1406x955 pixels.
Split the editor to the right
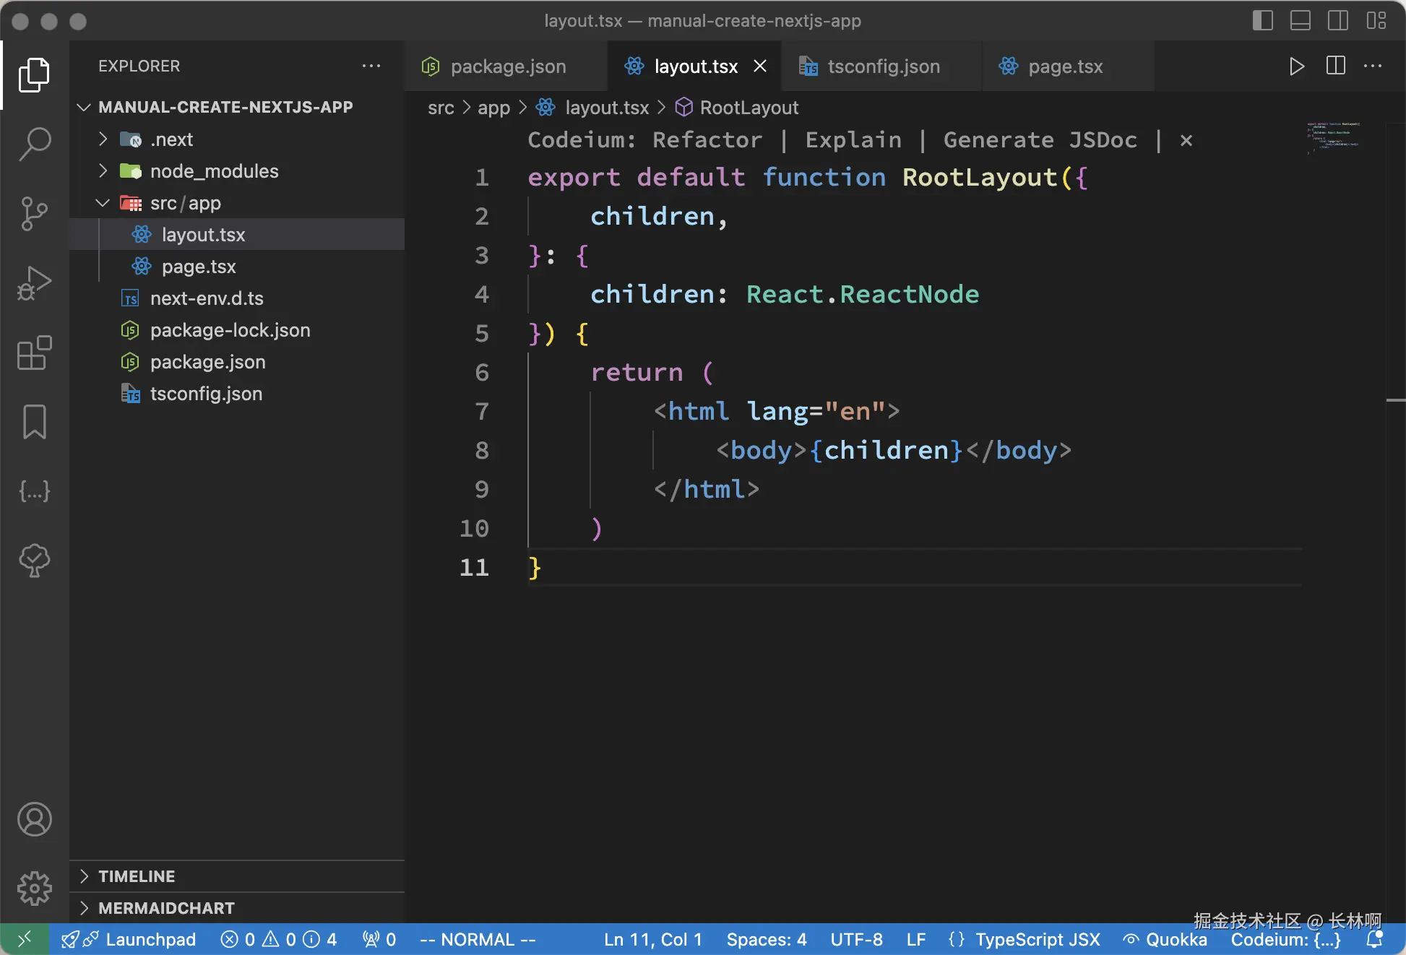[1335, 66]
